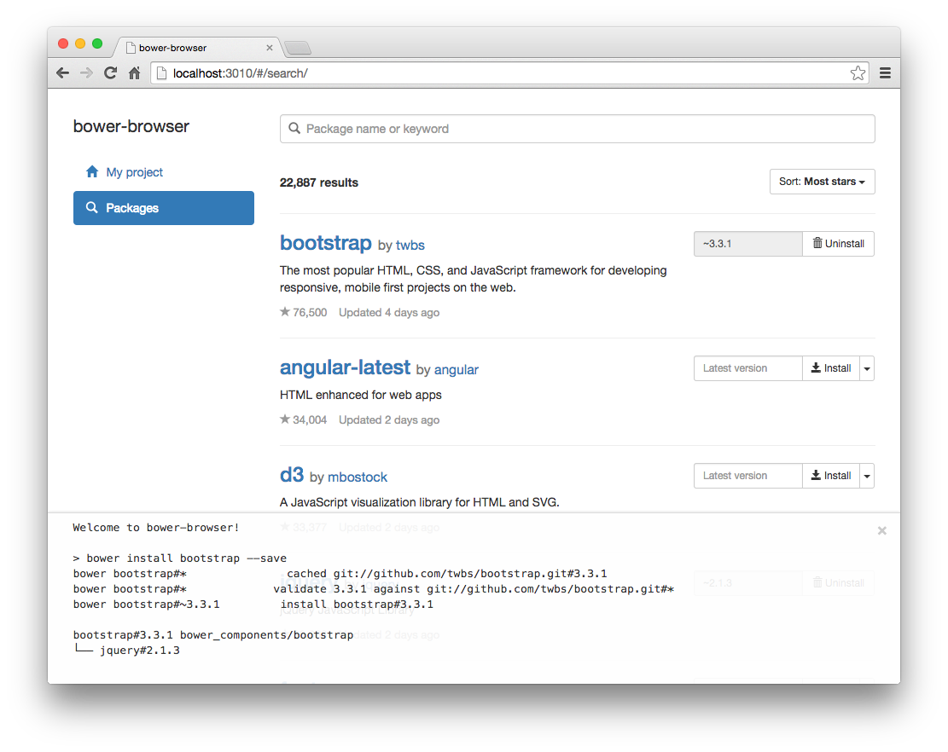Click the 76,500 stars count
Image resolution: width=948 pixels, height=752 pixels.
click(304, 312)
